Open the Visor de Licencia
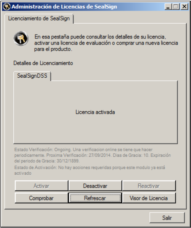 149,198
